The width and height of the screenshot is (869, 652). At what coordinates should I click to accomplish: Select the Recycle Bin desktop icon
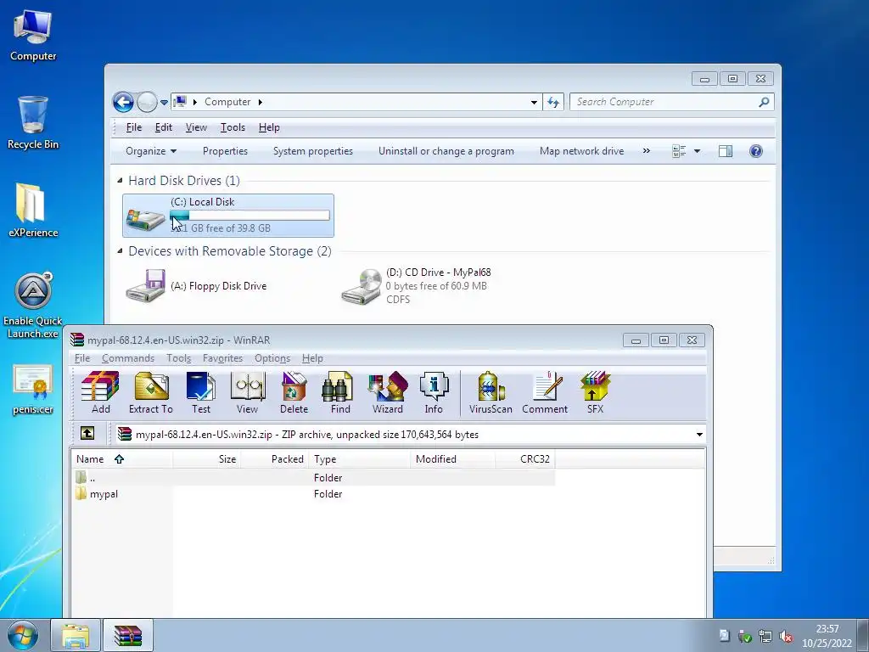click(x=33, y=122)
